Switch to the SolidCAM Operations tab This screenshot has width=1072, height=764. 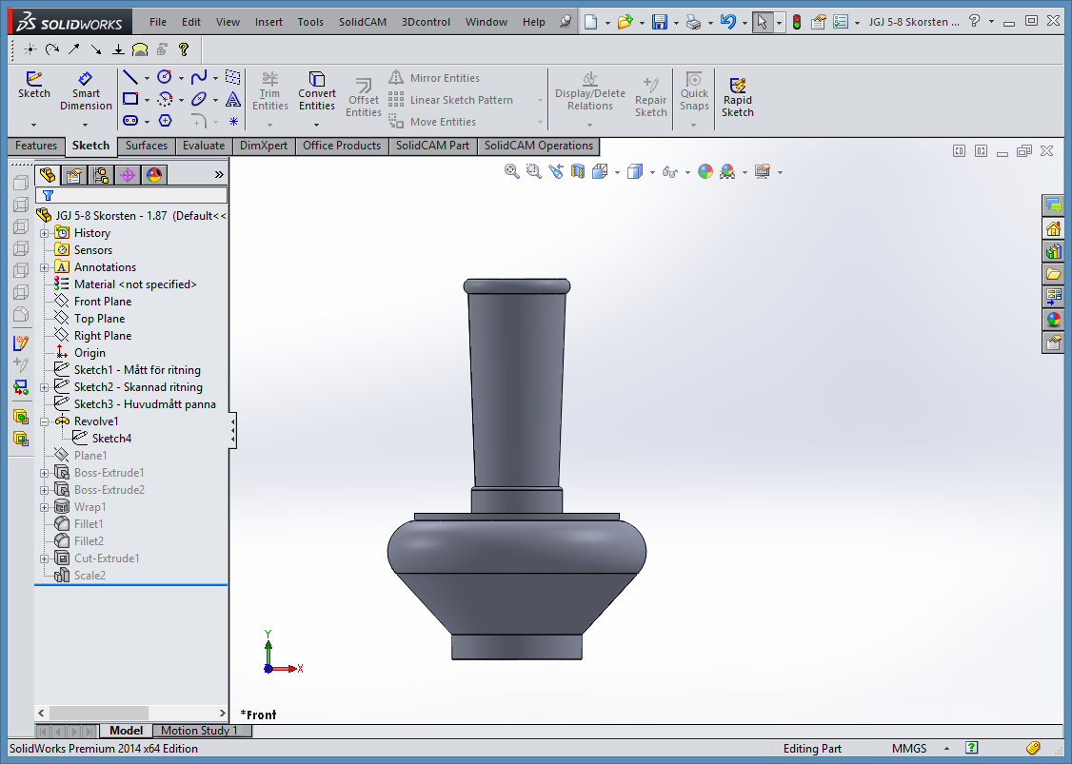[x=539, y=146]
